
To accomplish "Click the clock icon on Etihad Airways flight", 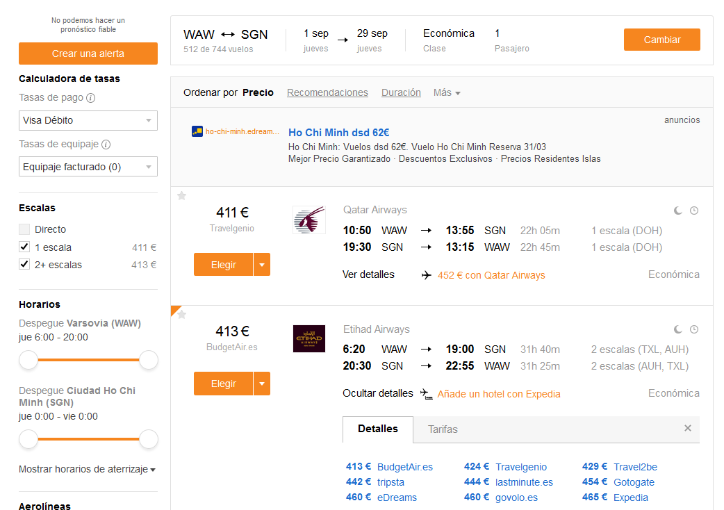I will (694, 329).
